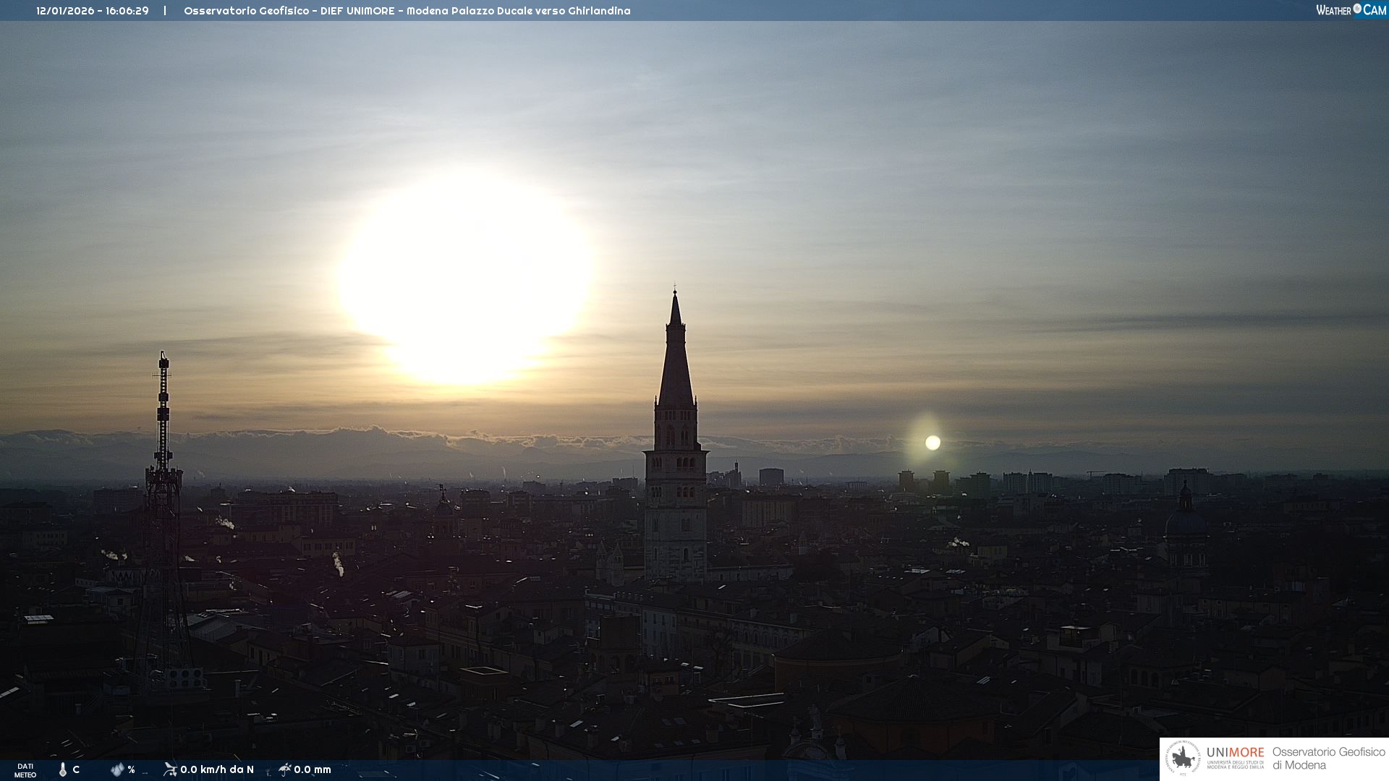The width and height of the screenshot is (1389, 781).
Task: Click the date and time stamp
Action: (x=93, y=11)
